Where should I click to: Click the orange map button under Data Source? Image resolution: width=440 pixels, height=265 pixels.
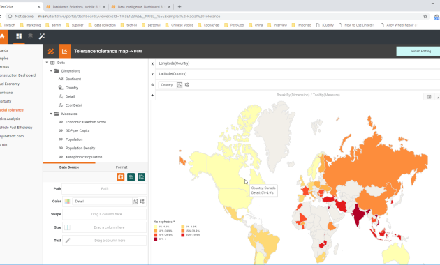click(121, 176)
